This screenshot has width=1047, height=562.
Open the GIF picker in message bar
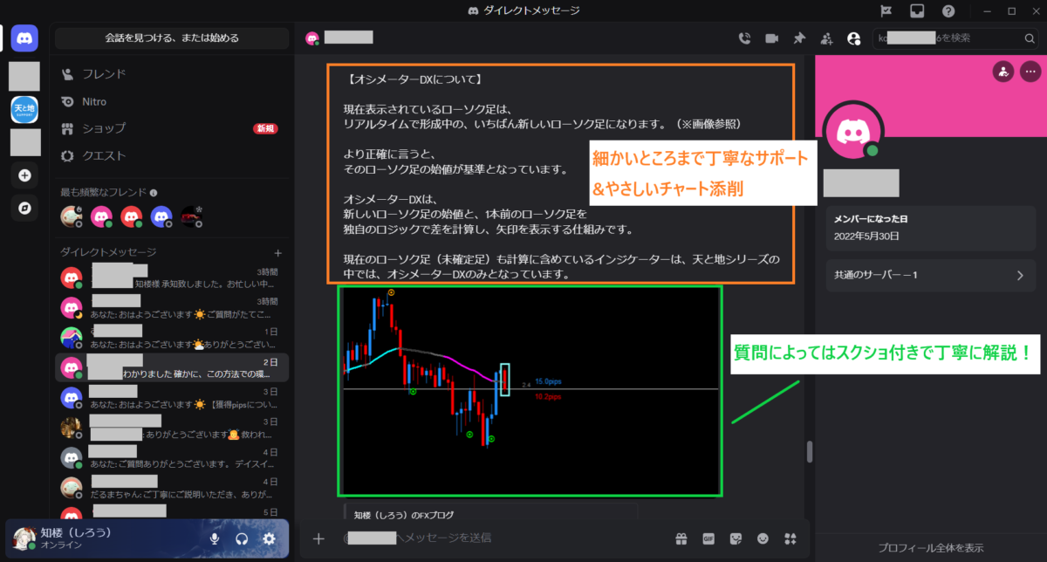pyautogui.click(x=708, y=538)
